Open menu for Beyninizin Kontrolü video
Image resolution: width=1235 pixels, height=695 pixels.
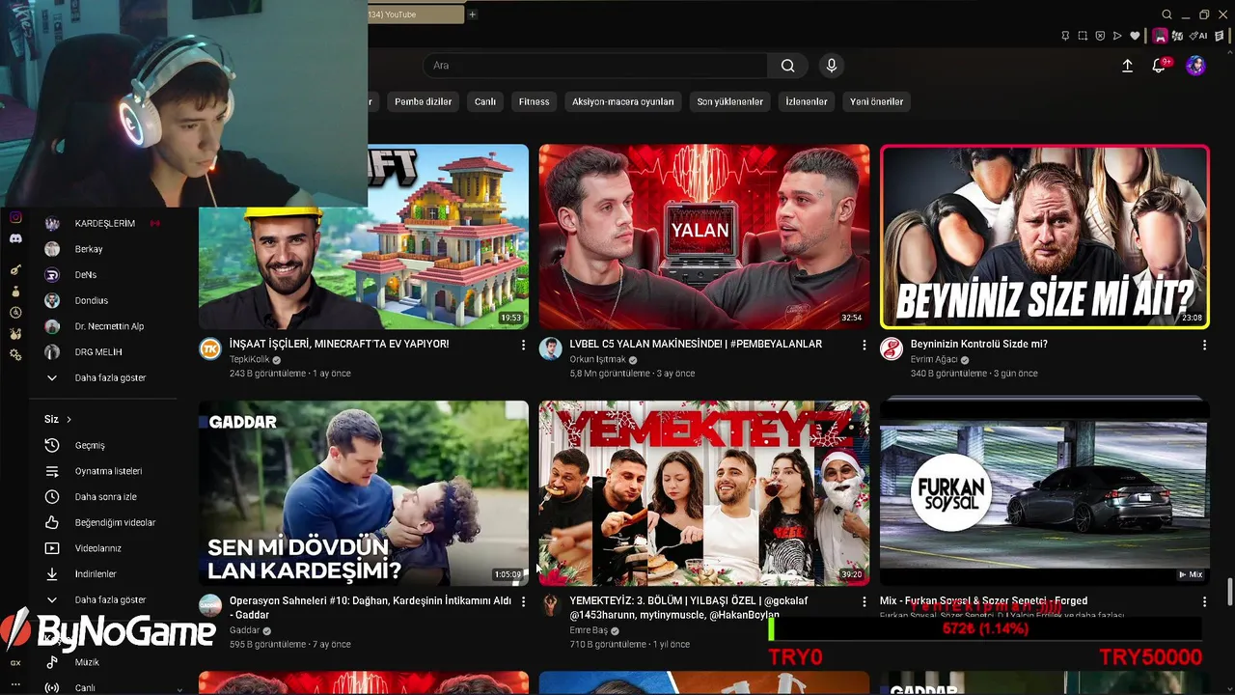point(1204,345)
